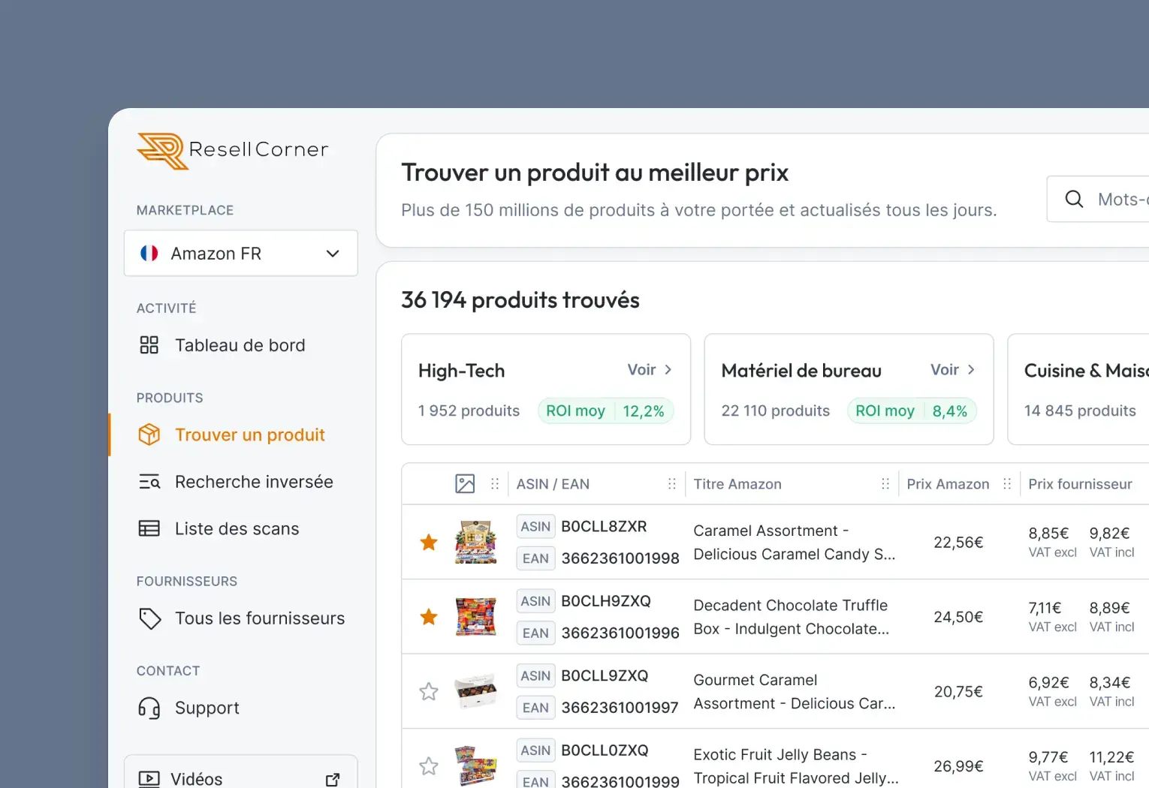Sort by Prix Amazon column header

pos(948,484)
